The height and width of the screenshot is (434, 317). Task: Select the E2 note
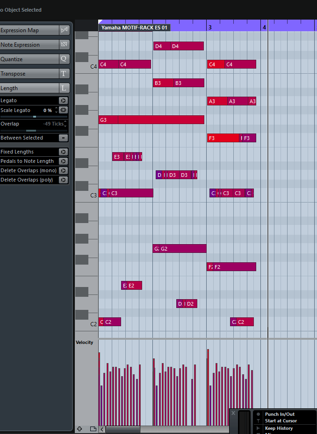coord(135,285)
